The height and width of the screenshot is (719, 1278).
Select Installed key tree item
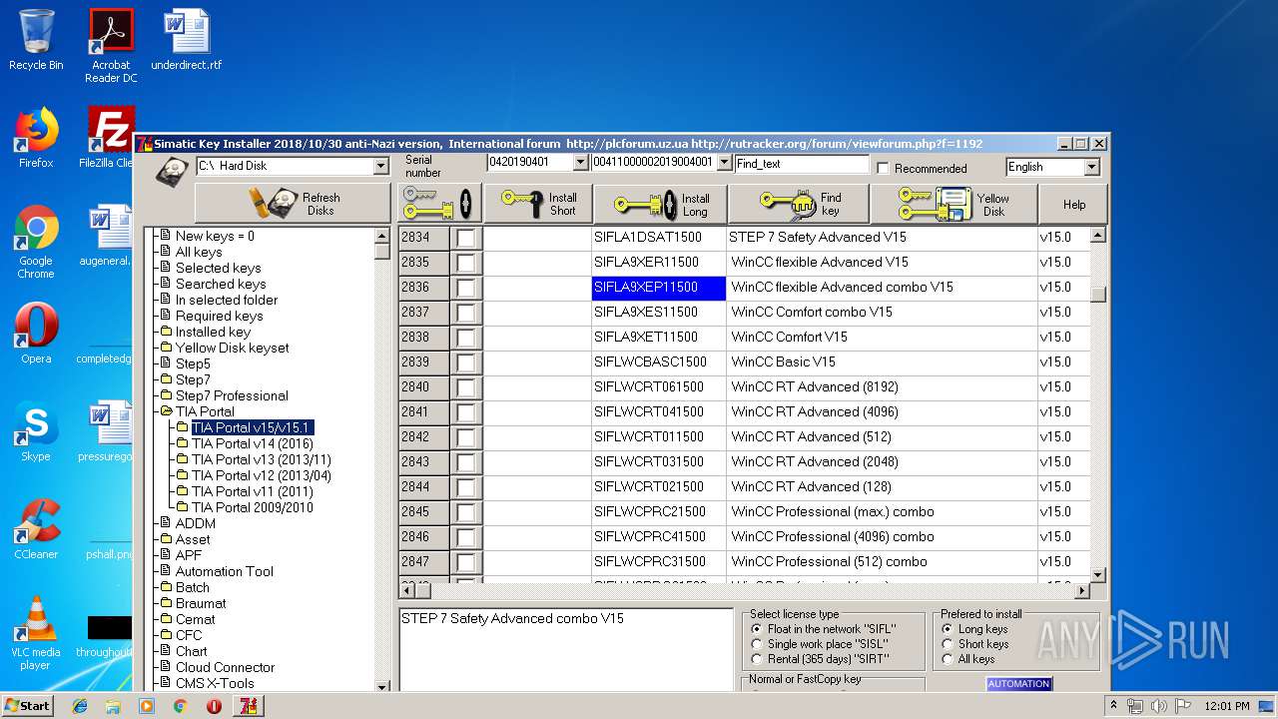(213, 332)
